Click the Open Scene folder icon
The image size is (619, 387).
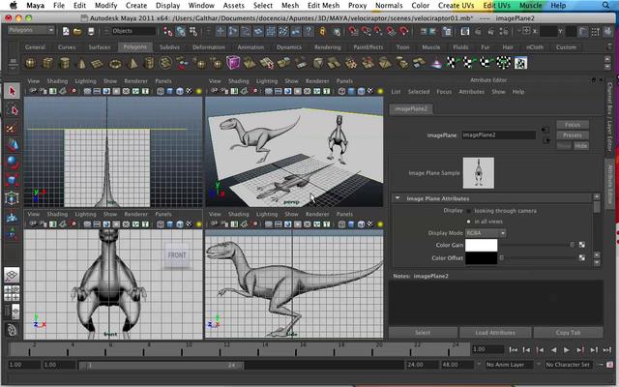tap(77, 31)
